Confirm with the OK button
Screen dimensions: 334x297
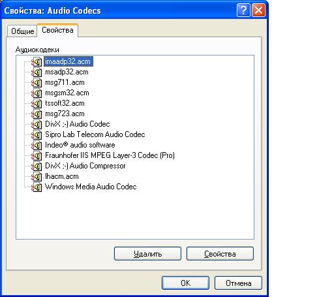click(x=185, y=283)
